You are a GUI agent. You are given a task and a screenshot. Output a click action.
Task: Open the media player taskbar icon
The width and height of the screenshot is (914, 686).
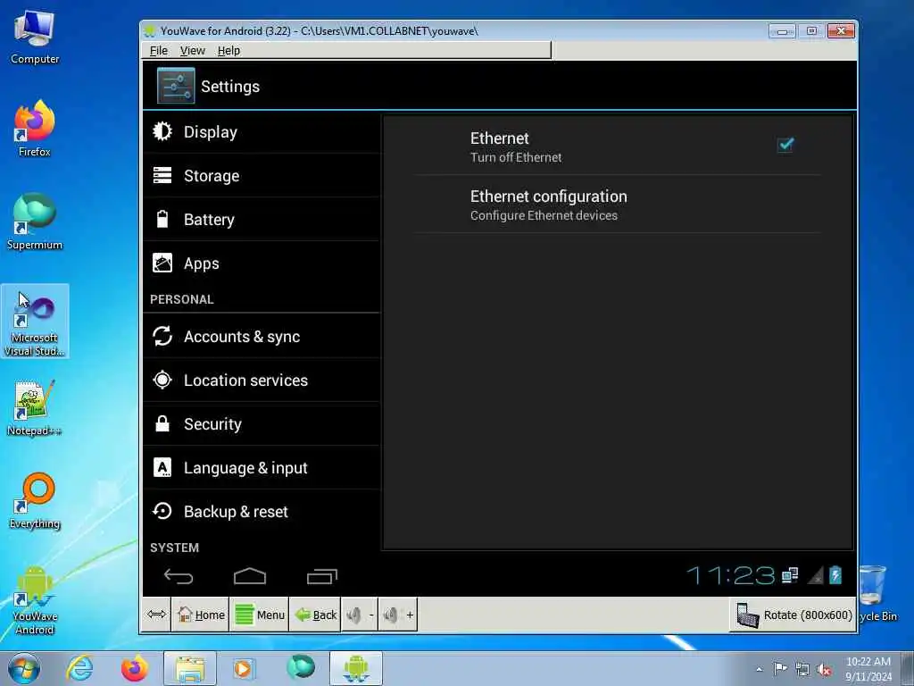[x=244, y=668]
